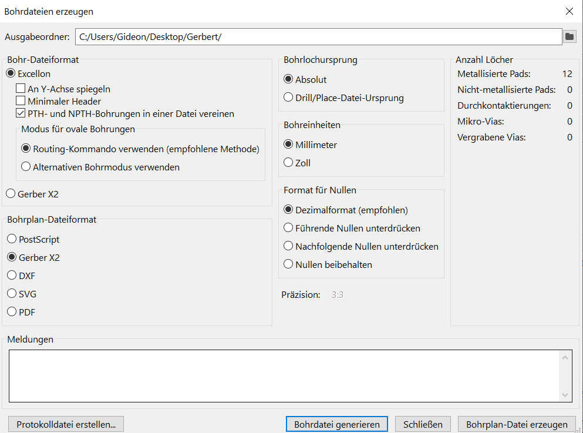
Task: Select SVG drill map format
Action: pyautogui.click(x=12, y=294)
